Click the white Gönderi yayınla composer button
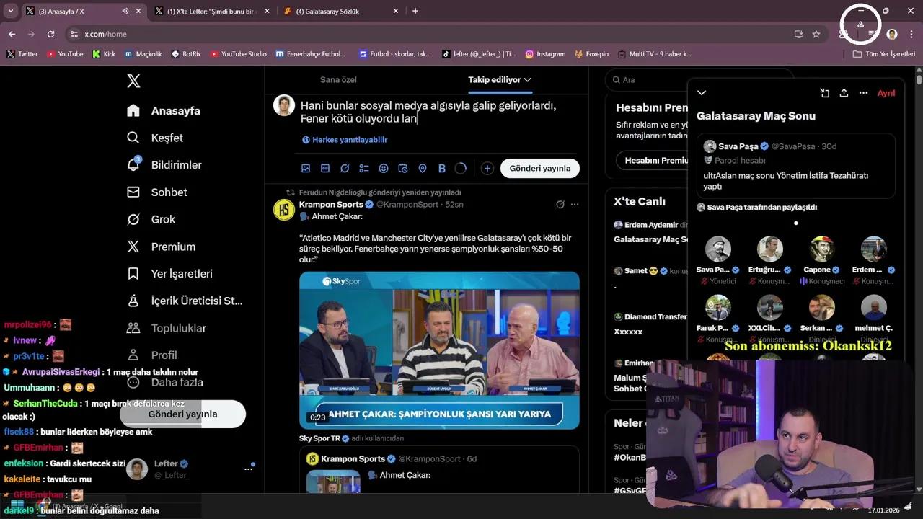 540,168
